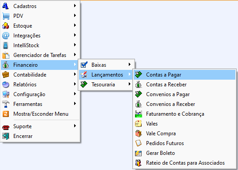238x170 pixels.
Task: Select Mostra/Esconder Menu entry
Action: click(40, 114)
